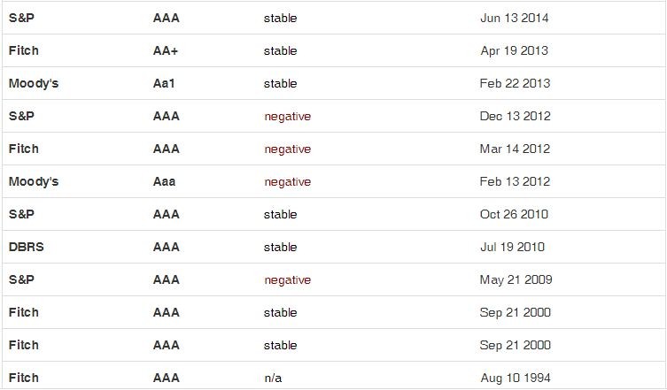The image size is (667, 390).
Task: Click negative outlook in Dec 13 2012 row
Action: tap(287, 116)
